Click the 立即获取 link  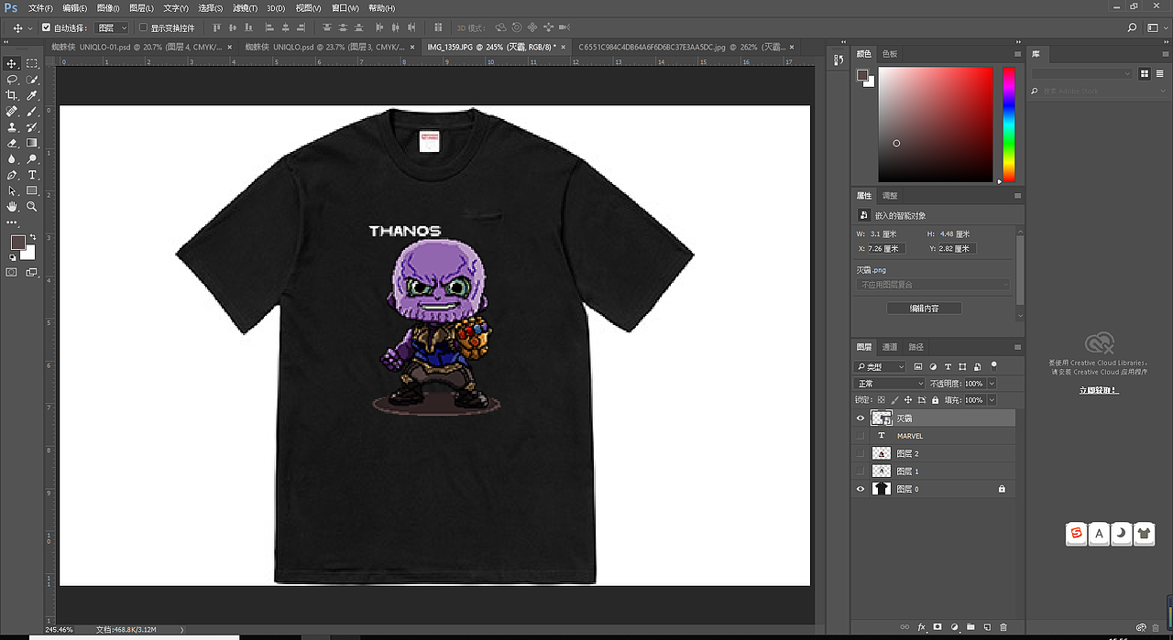point(1099,390)
